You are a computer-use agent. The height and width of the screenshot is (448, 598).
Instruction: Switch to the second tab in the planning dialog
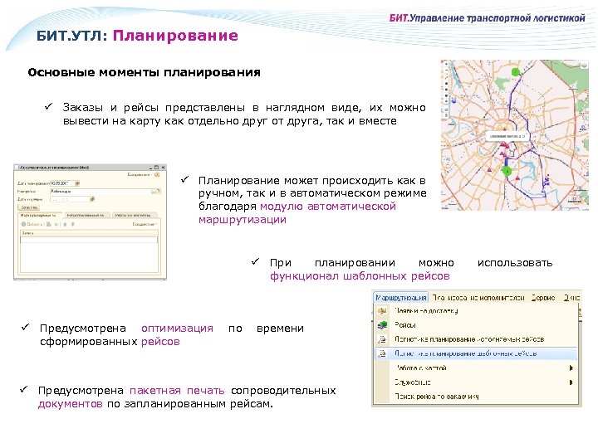(x=87, y=216)
